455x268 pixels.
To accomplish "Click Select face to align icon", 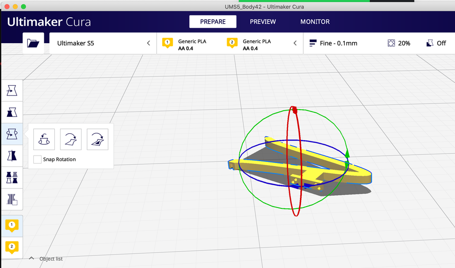I will coord(98,139).
